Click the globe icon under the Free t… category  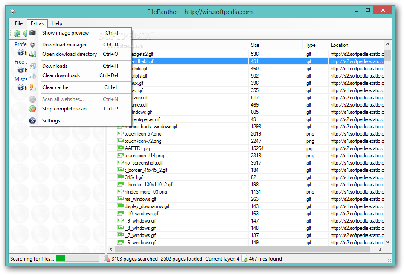pos(21,70)
